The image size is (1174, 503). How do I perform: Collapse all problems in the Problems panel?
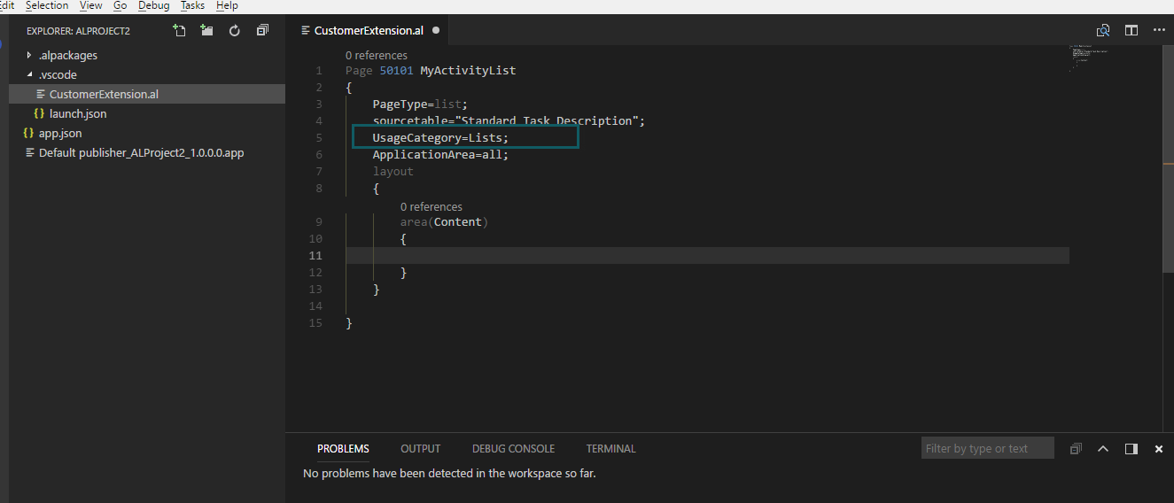pos(1076,449)
